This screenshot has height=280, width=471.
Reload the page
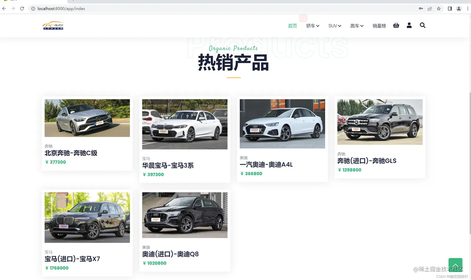[x=22, y=9]
